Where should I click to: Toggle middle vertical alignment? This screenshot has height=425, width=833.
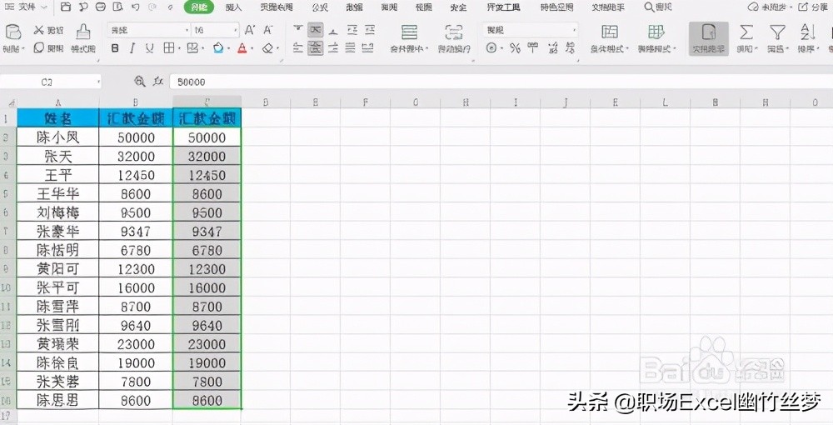316,30
